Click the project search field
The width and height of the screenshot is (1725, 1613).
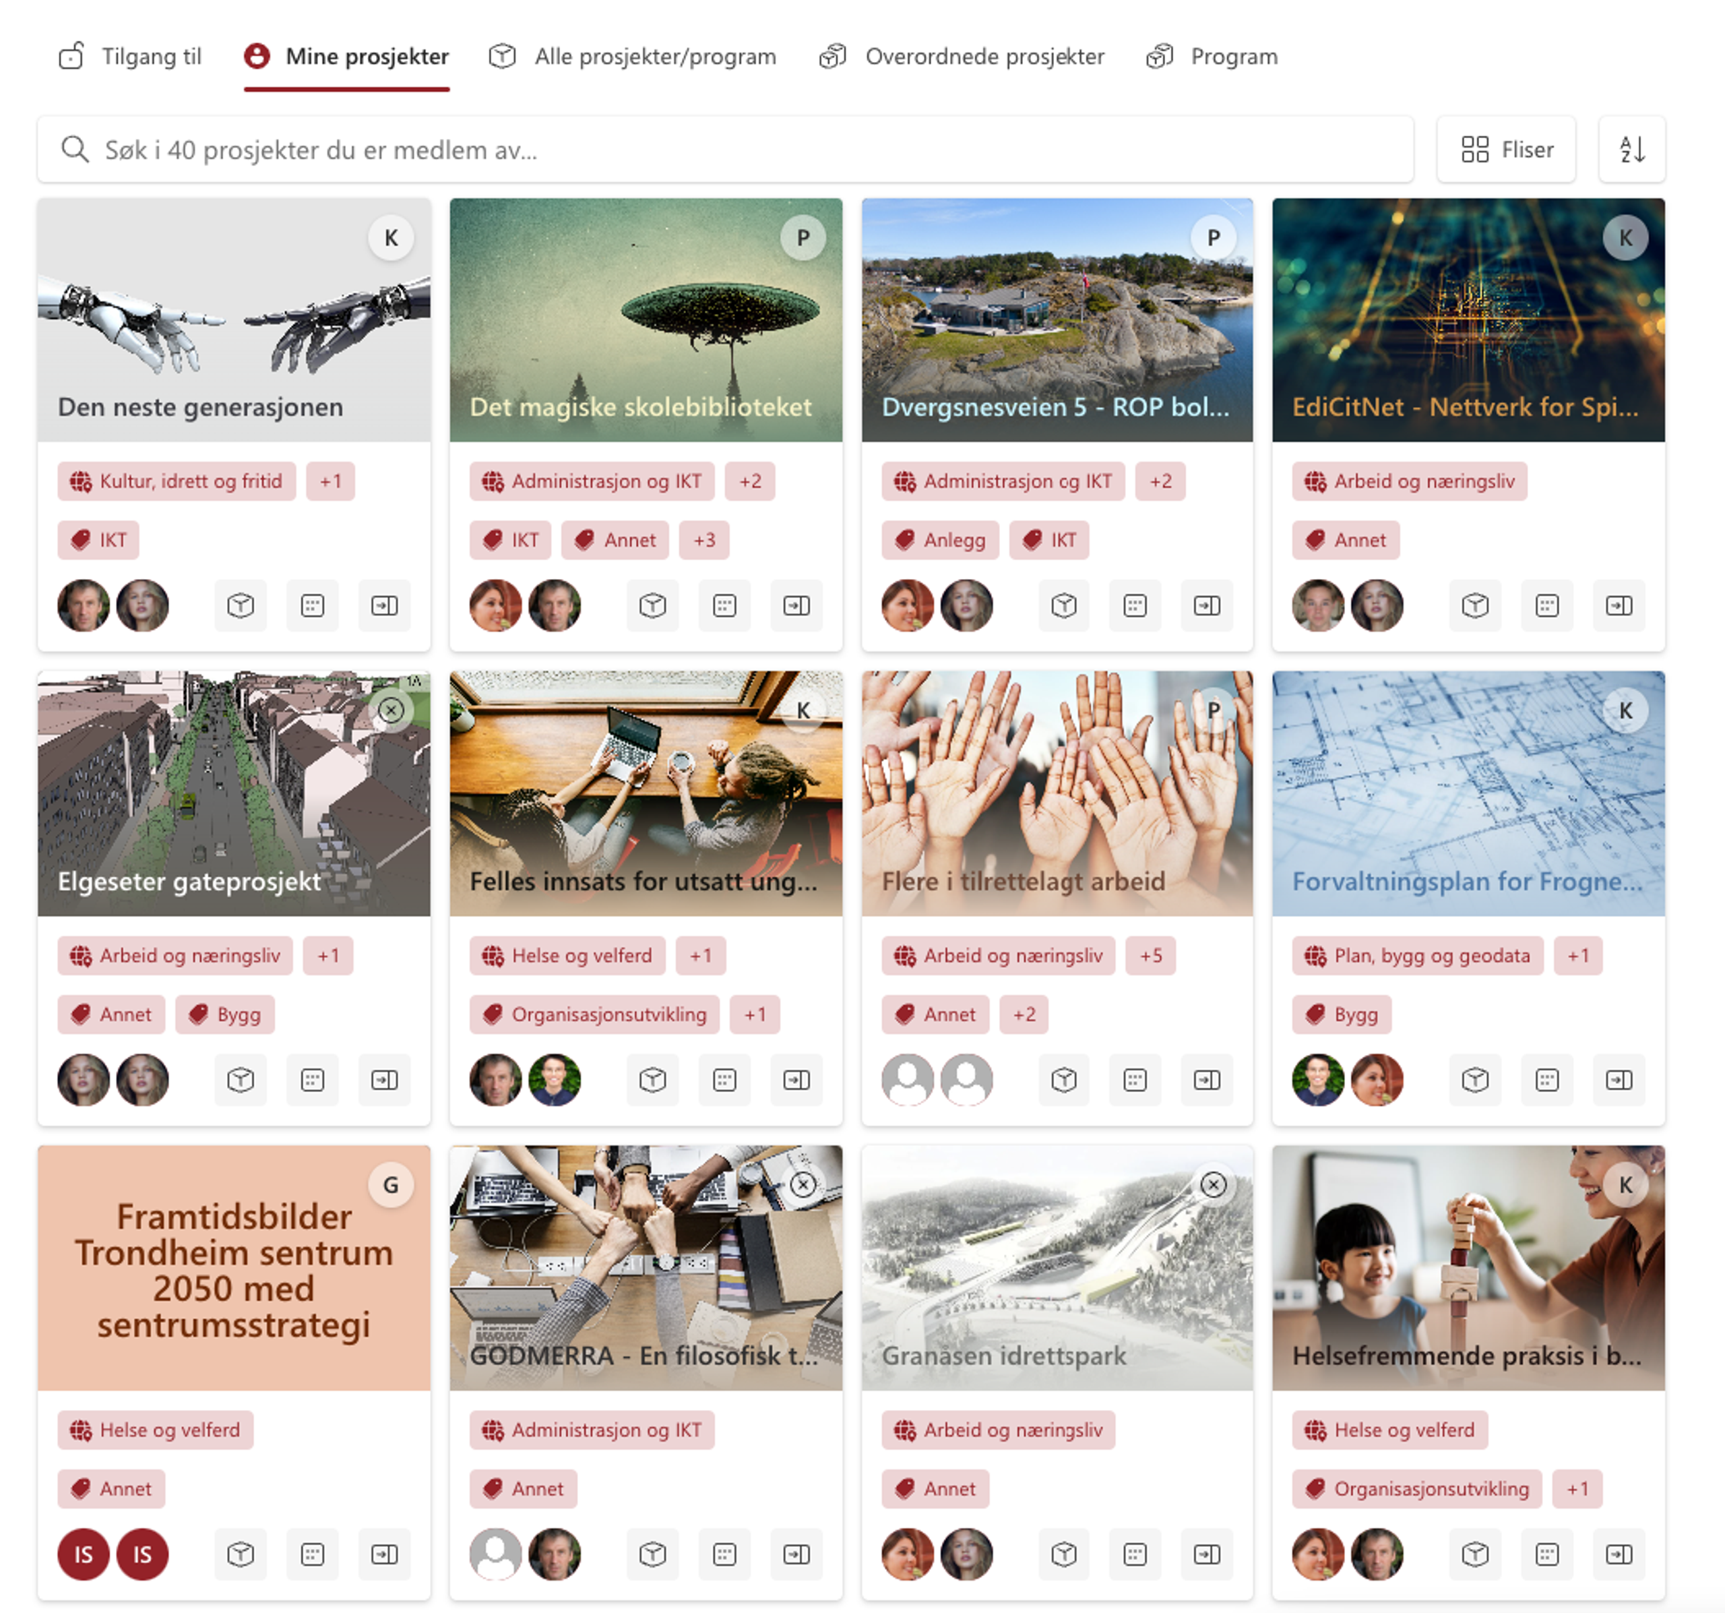coord(726,150)
